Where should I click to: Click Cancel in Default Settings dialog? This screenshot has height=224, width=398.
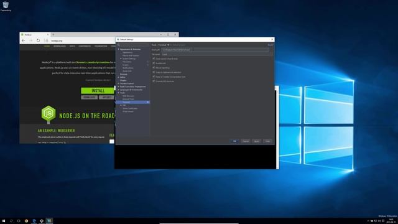click(x=246, y=141)
